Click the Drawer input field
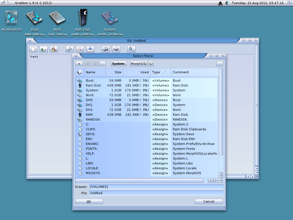This screenshot has height=220, width=293. coord(156,187)
